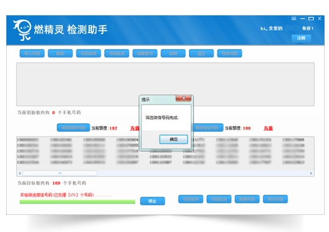Click the 清除重号 button
Image resolution: width=329 pixels, height=232 pixels.
[x=145, y=53]
